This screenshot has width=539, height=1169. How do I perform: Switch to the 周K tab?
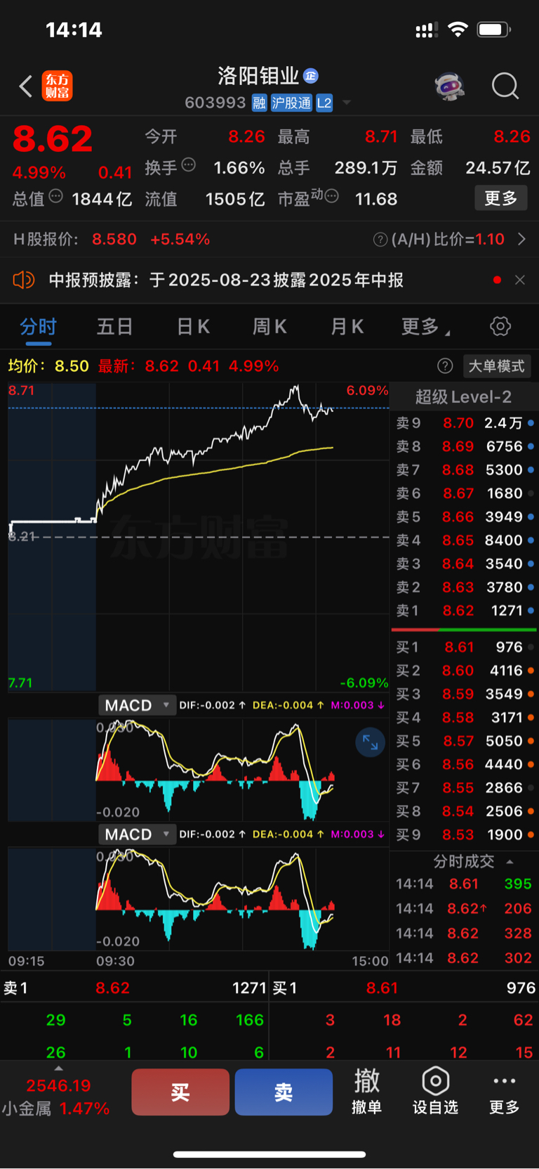click(269, 327)
